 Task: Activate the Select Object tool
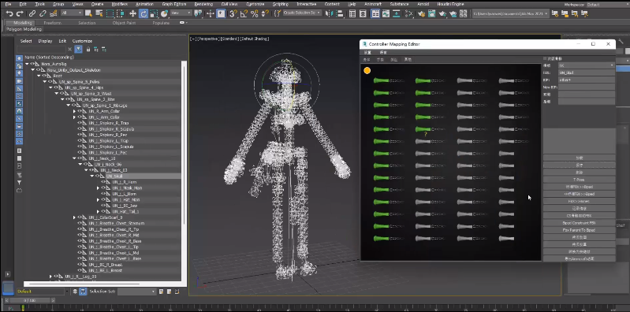point(88,13)
